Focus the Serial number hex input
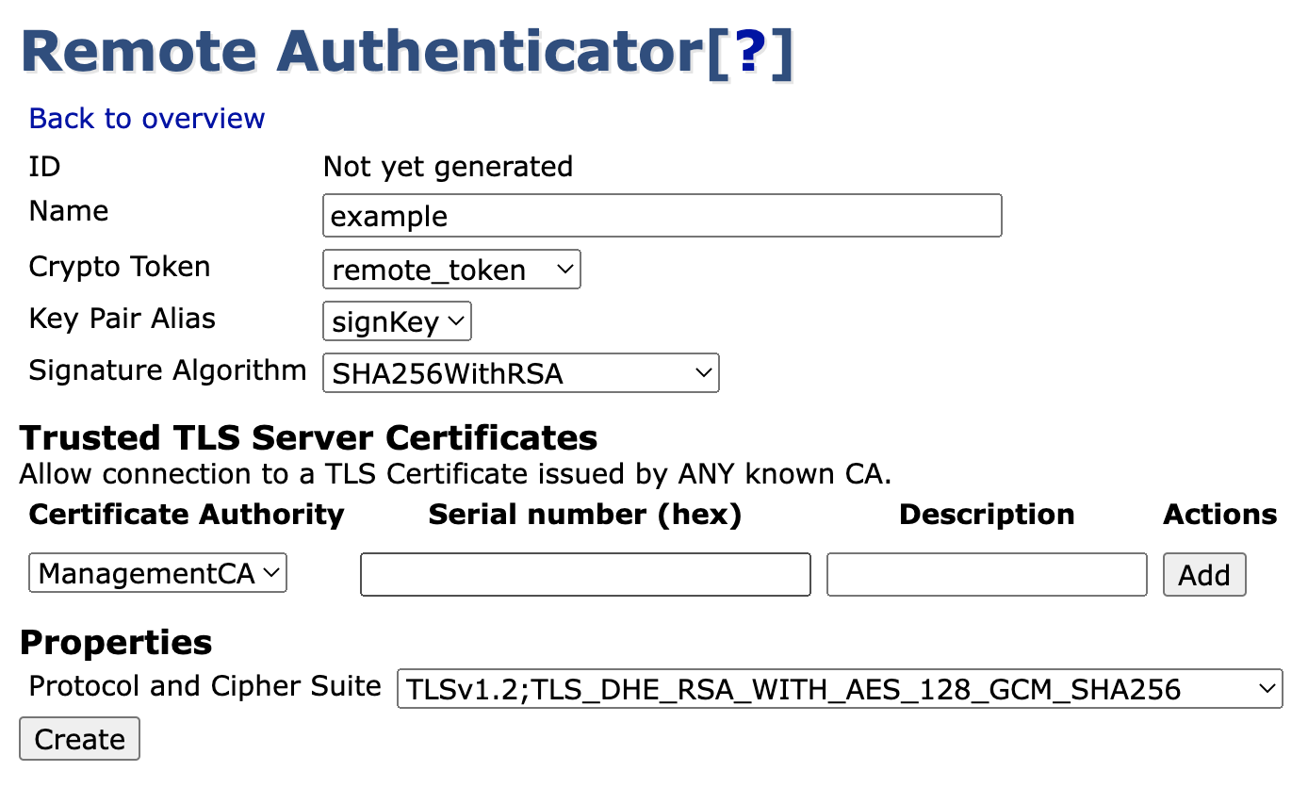The width and height of the screenshot is (1308, 788). tap(585, 575)
